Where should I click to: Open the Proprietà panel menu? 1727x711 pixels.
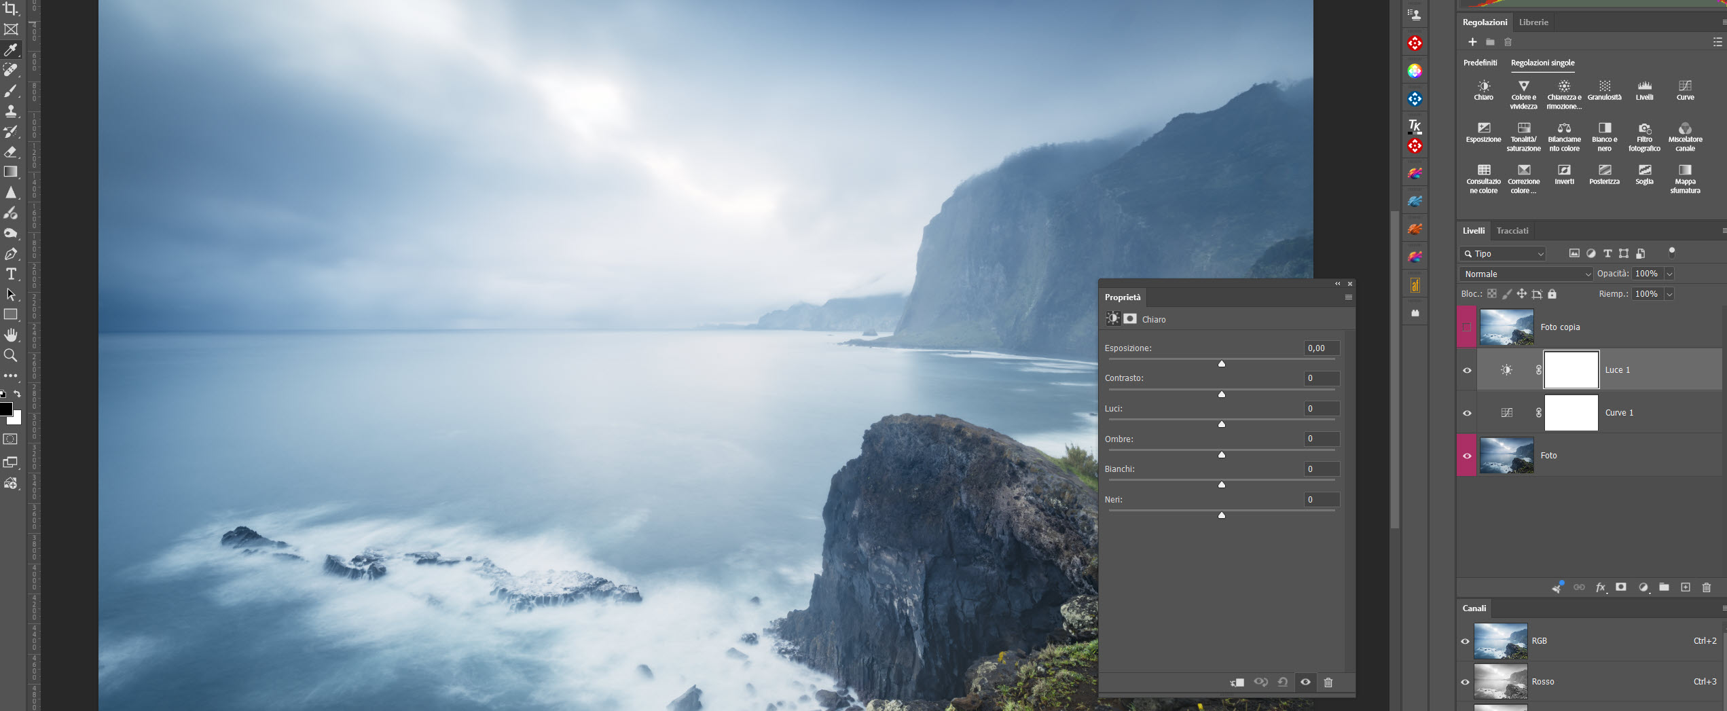click(1348, 297)
